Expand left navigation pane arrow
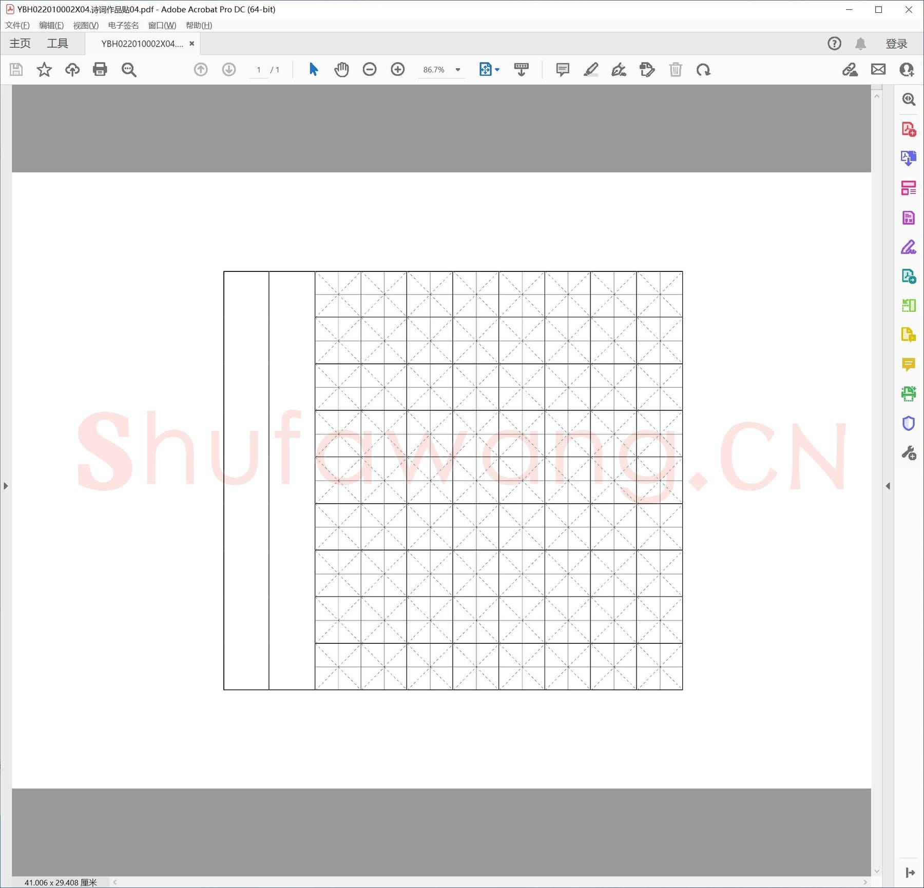This screenshot has width=924, height=888. point(6,486)
